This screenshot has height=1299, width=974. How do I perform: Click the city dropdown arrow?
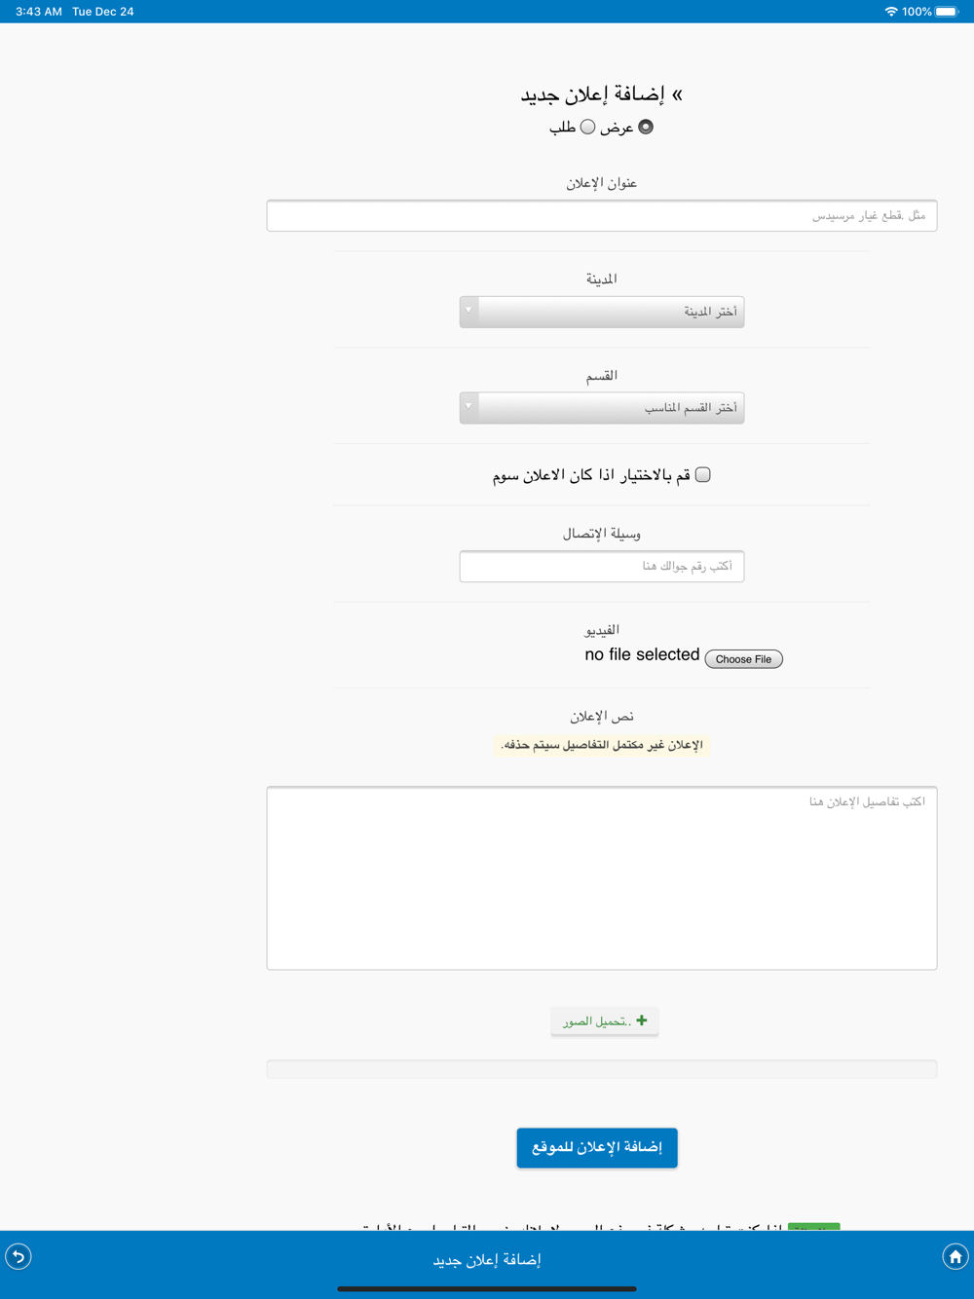pos(469,312)
